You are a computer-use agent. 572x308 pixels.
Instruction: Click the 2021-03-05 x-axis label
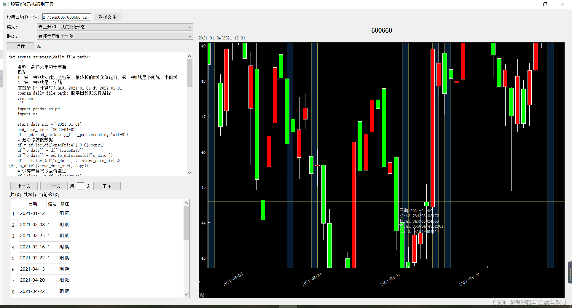tap(233, 279)
